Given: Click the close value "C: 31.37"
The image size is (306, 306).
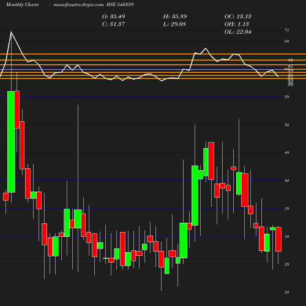Looking at the screenshot, I should [113, 24].
